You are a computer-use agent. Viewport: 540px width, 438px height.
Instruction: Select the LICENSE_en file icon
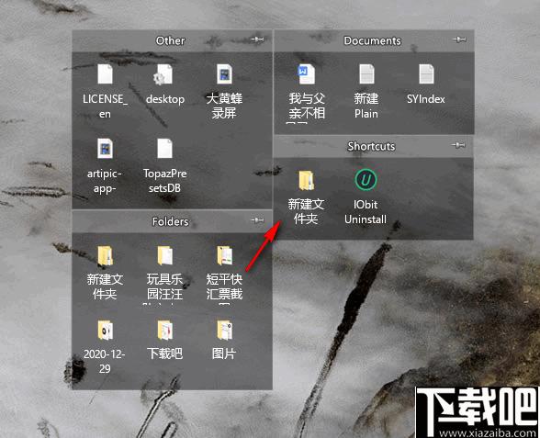click(105, 74)
